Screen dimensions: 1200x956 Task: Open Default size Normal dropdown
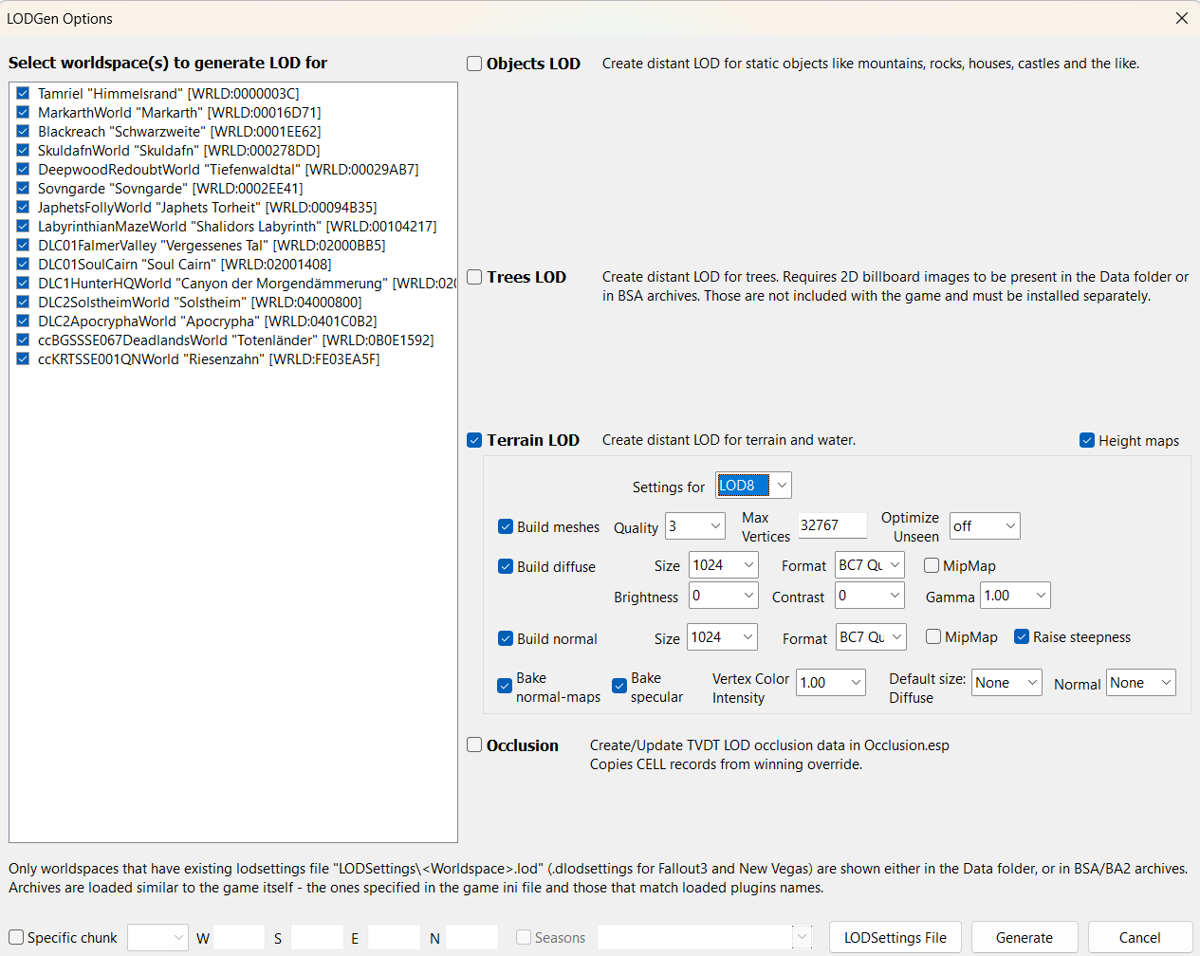1141,683
